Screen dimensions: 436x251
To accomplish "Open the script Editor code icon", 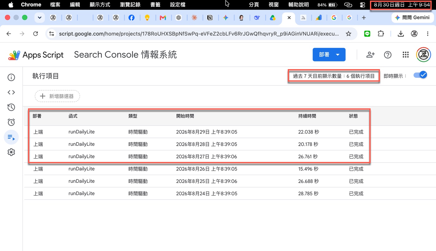I will (x=11, y=92).
